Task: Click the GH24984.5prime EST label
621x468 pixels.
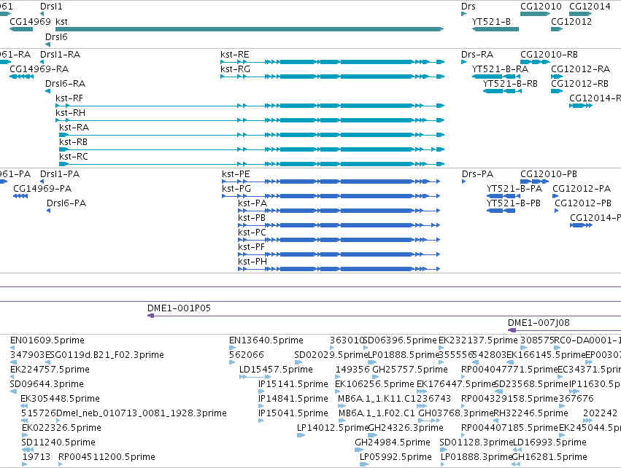Action: coord(393,442)
